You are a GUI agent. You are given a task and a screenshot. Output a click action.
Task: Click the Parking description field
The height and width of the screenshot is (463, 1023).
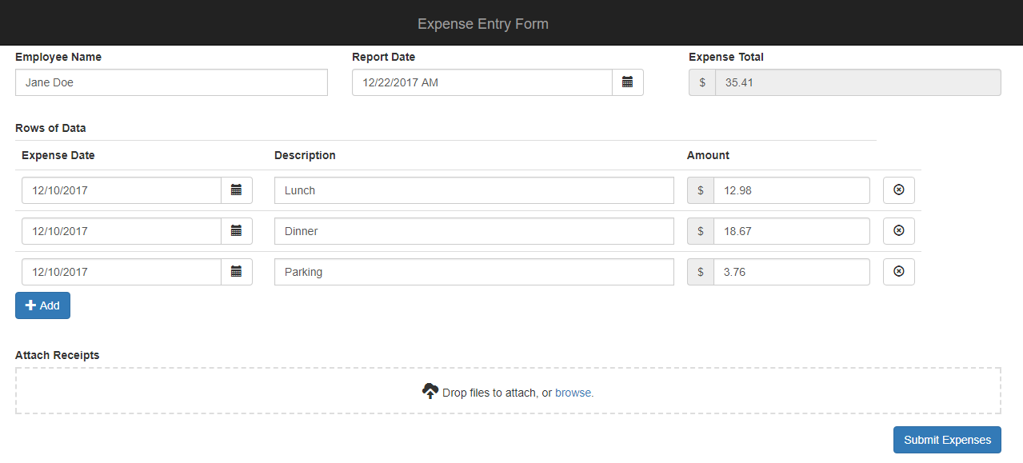[474, 272]
